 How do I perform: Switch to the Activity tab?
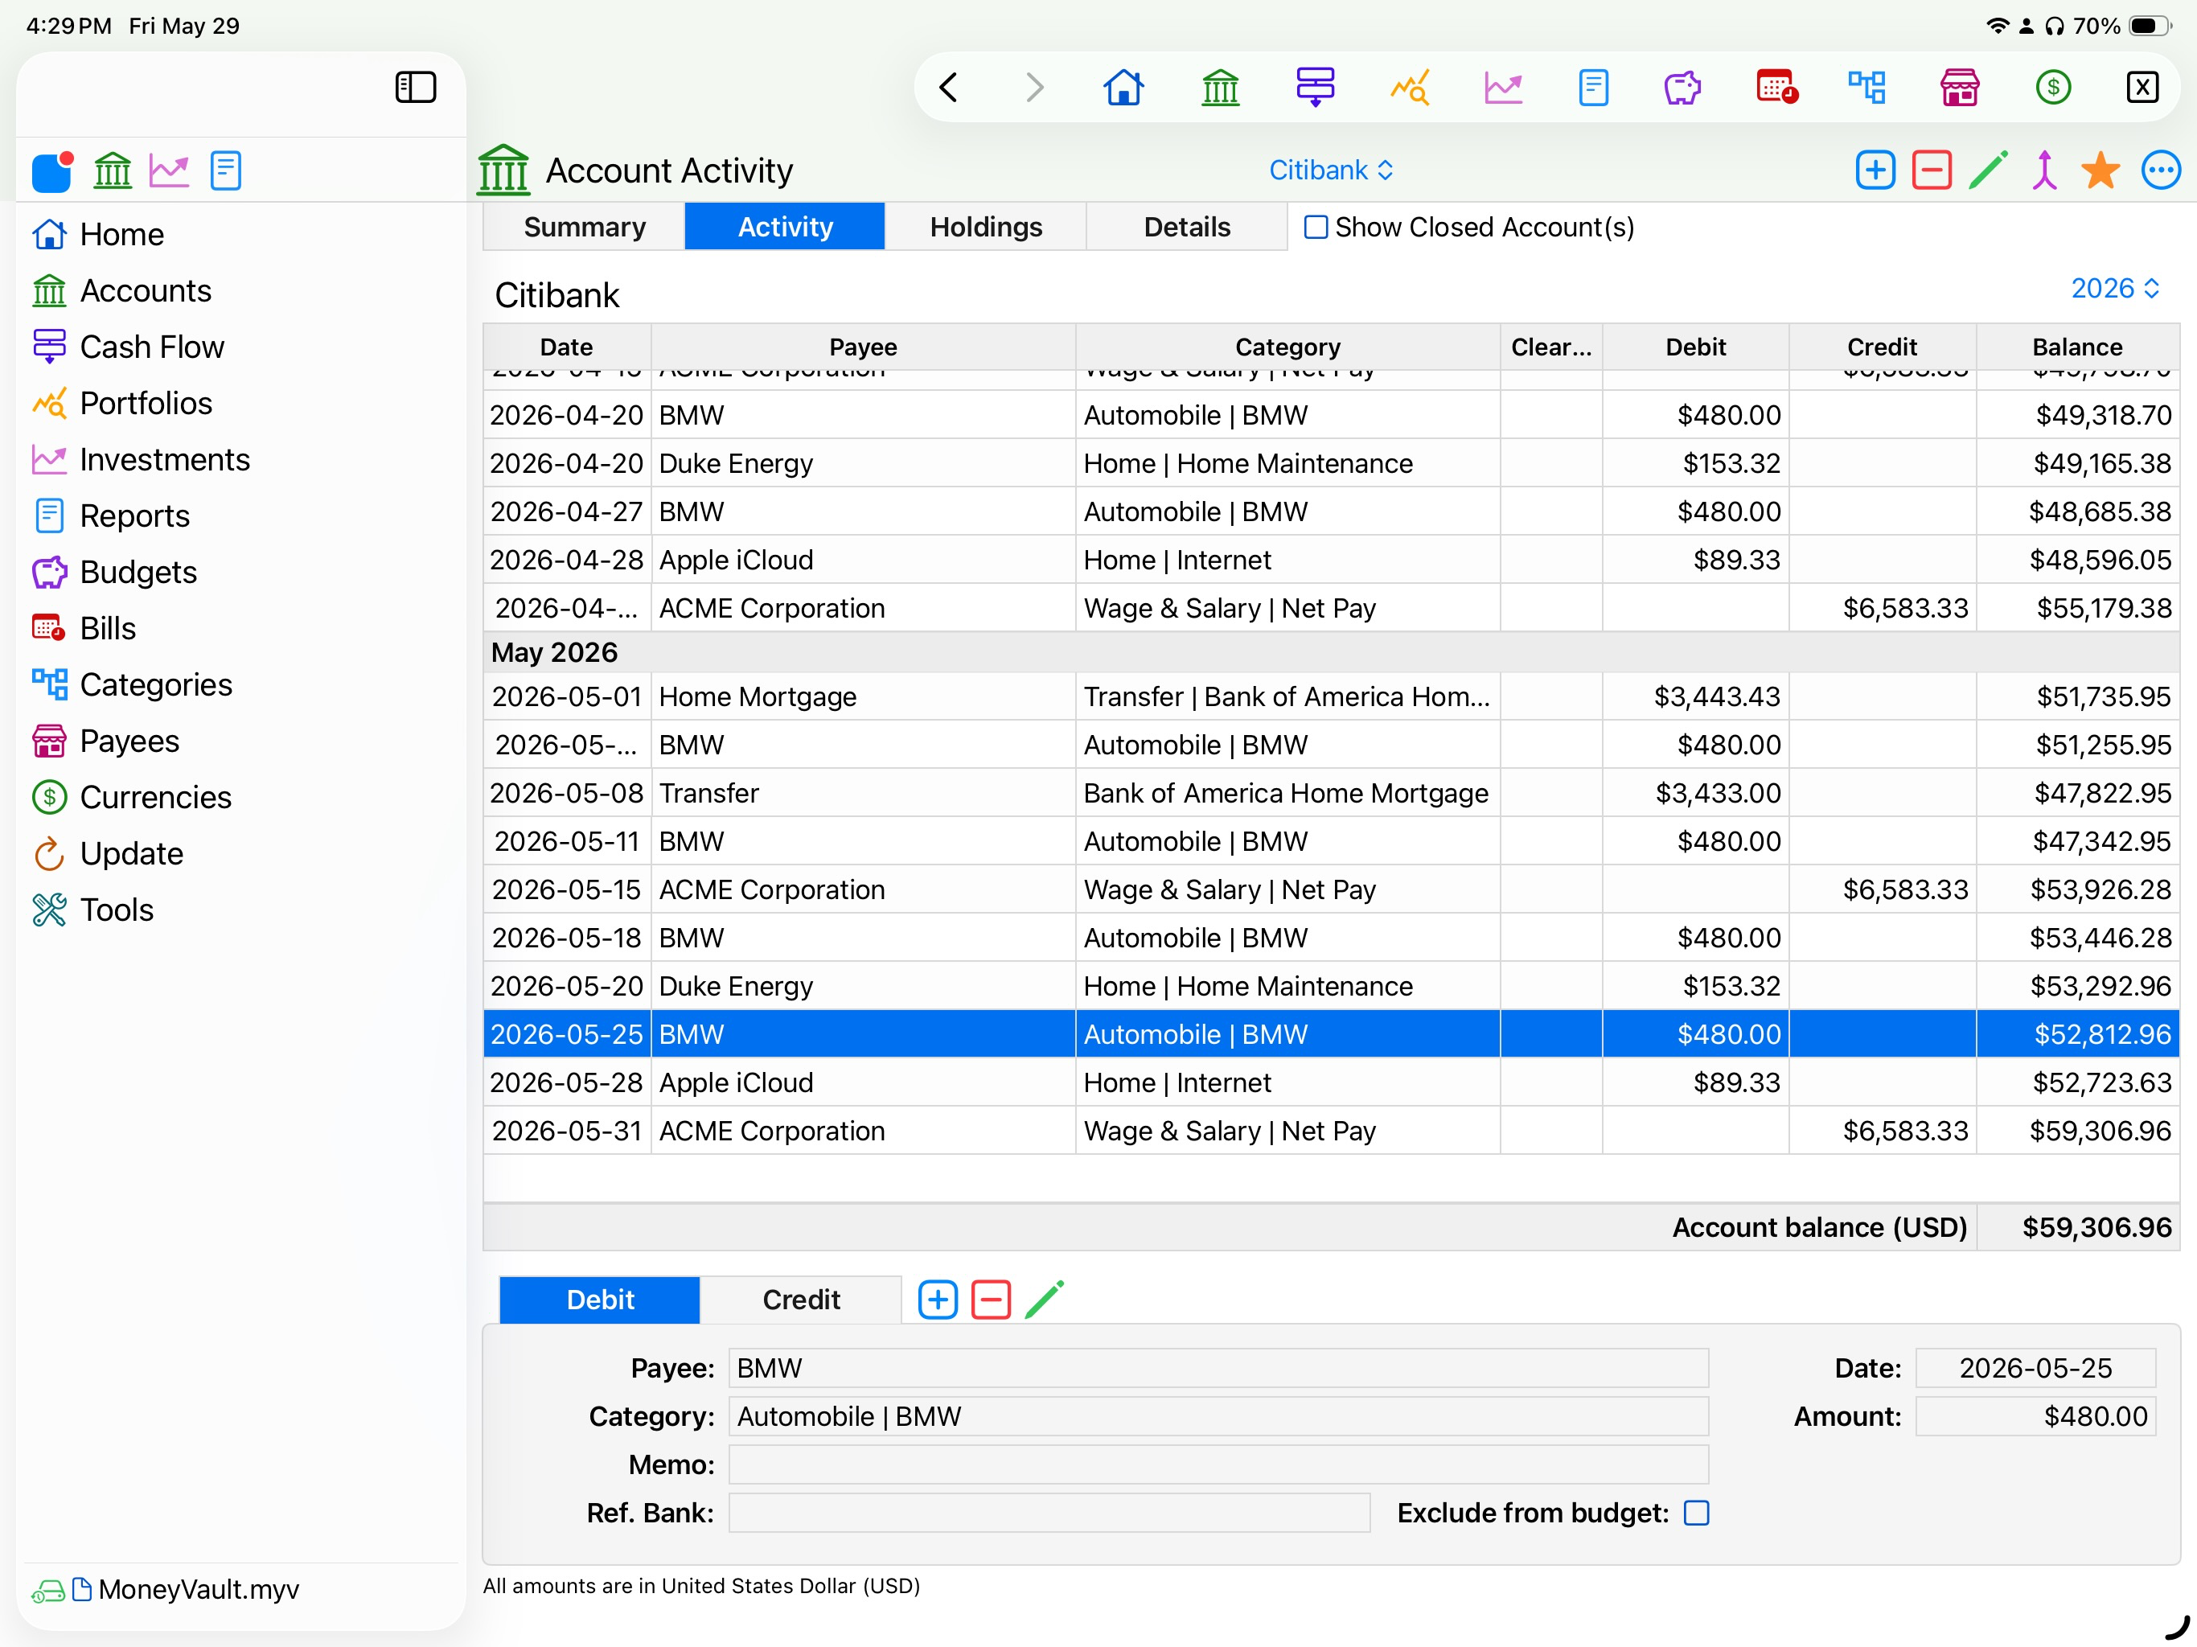point(785,227)
